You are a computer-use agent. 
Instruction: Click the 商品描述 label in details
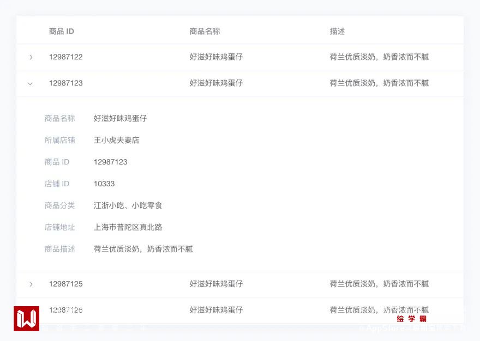[59, 249]
